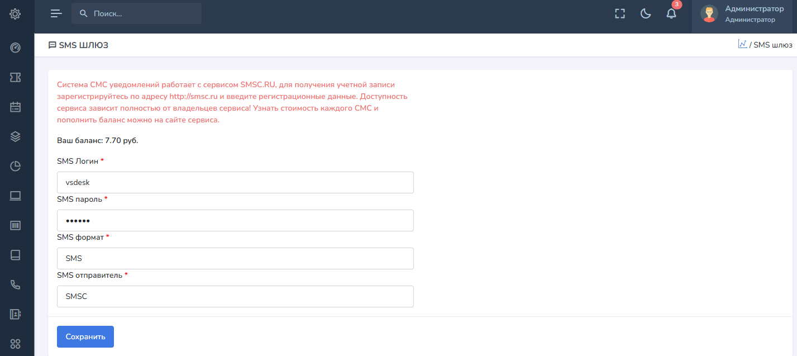
Task: Open the contacts address book icon
Action: [15, 314]
